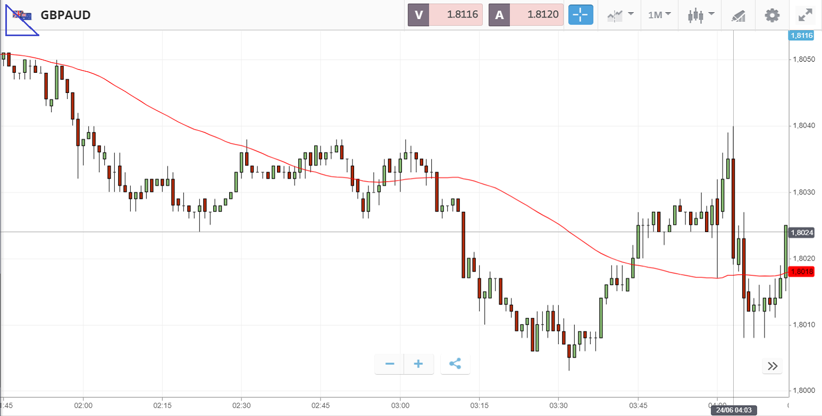Click the A buy price 1.8120 button
The image size is (822, 416).
click(x=525, y=15)
